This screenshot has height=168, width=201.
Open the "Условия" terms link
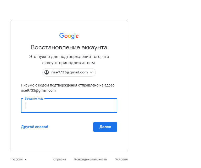point(121,159)
